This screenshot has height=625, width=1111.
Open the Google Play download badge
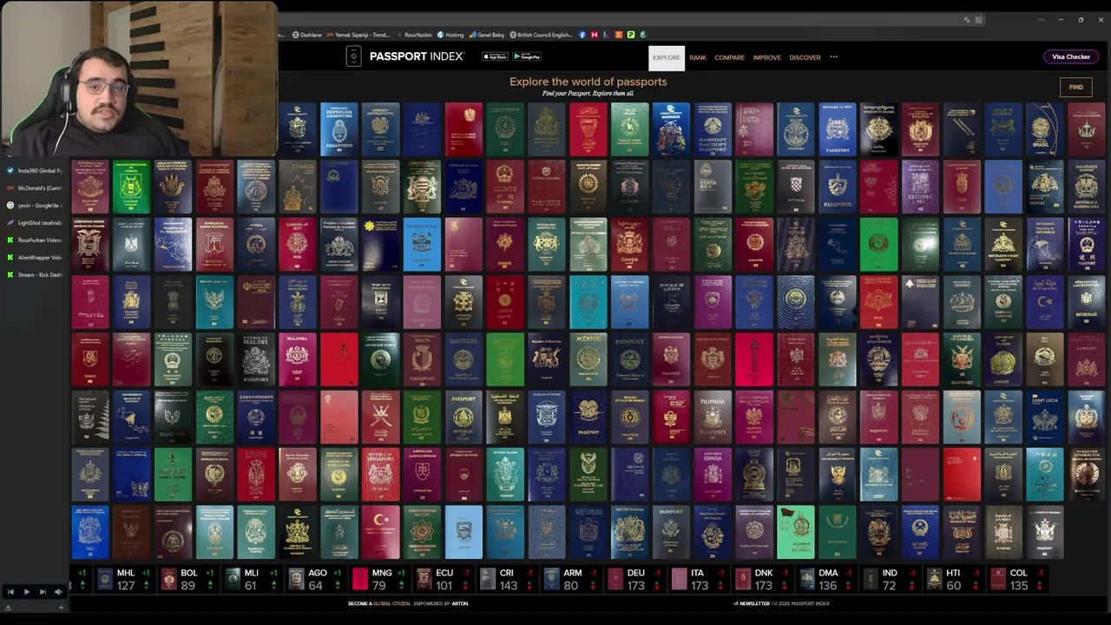527,57
